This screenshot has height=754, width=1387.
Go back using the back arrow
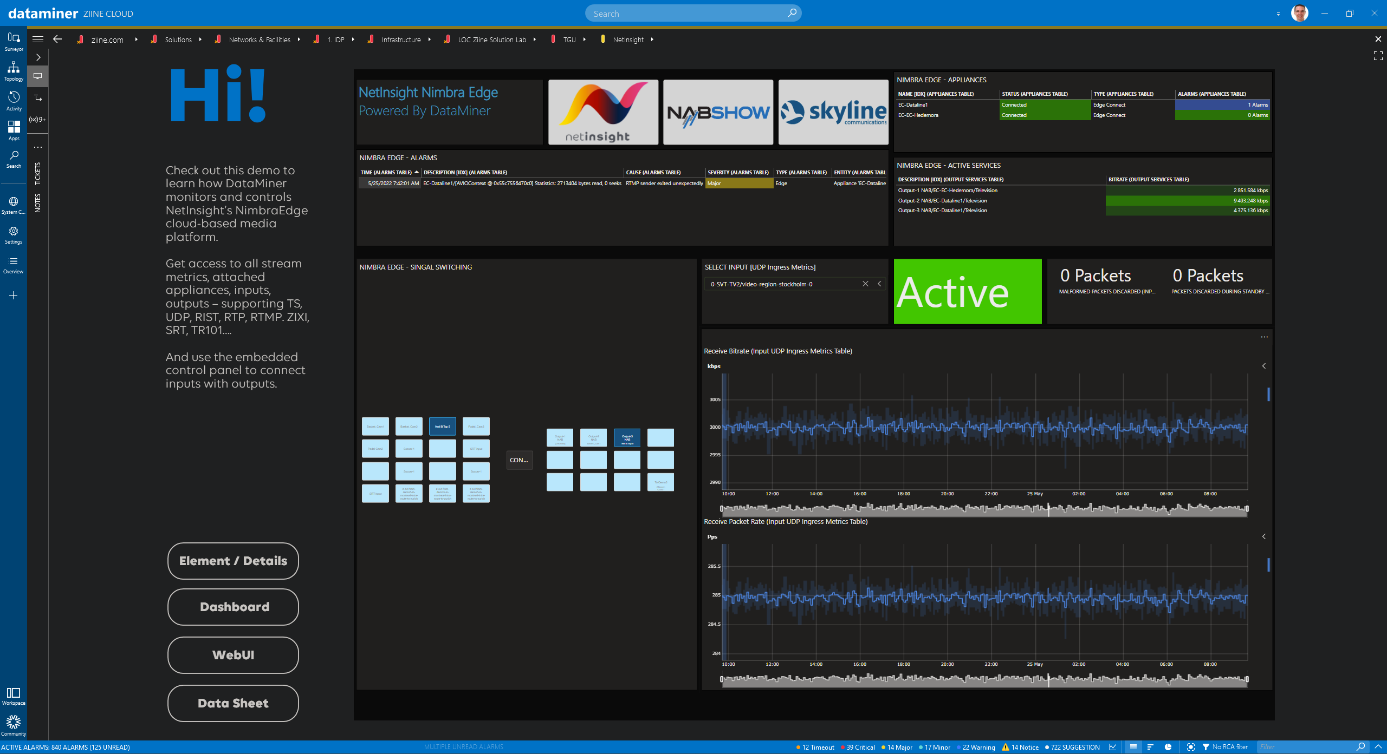pos(57,39)
